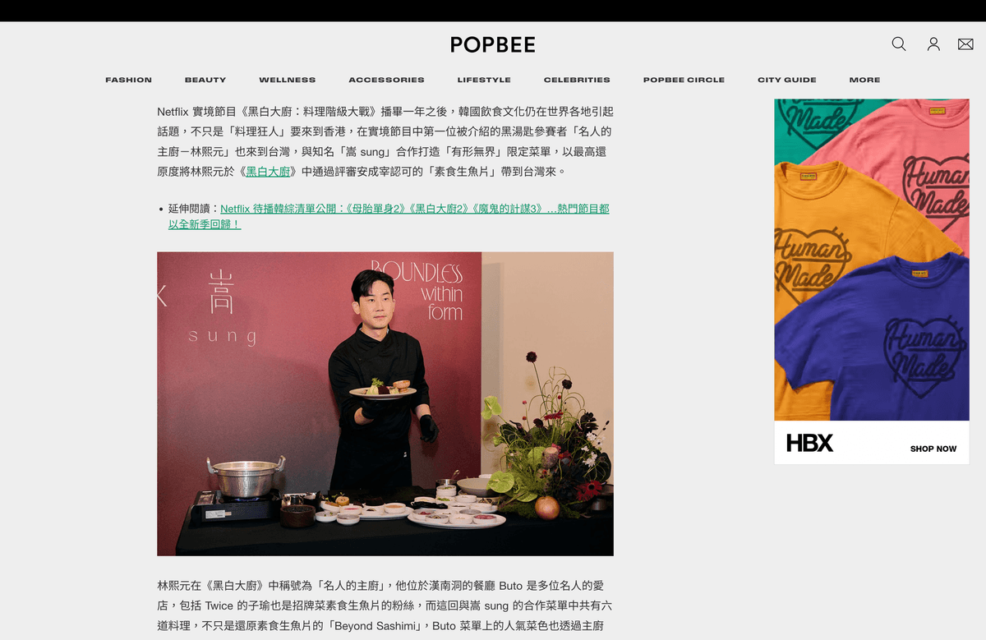The height and width of the screenshot is (640, 986).
Task: Open the search magnifier icon
Action: 899,44
